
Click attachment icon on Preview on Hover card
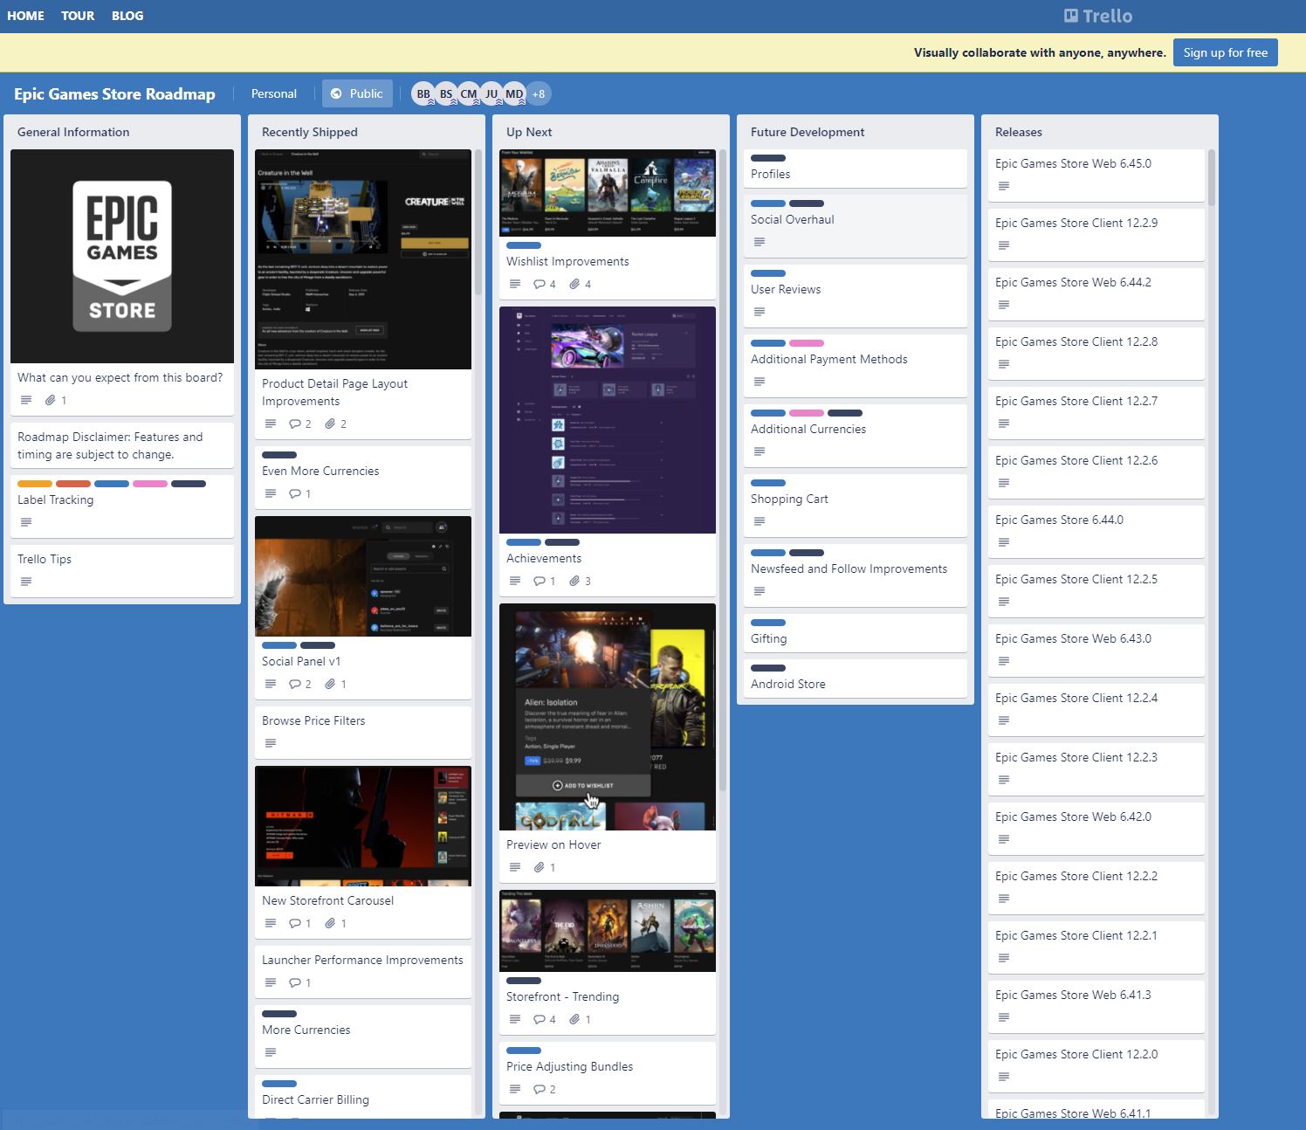coord(540,867)
